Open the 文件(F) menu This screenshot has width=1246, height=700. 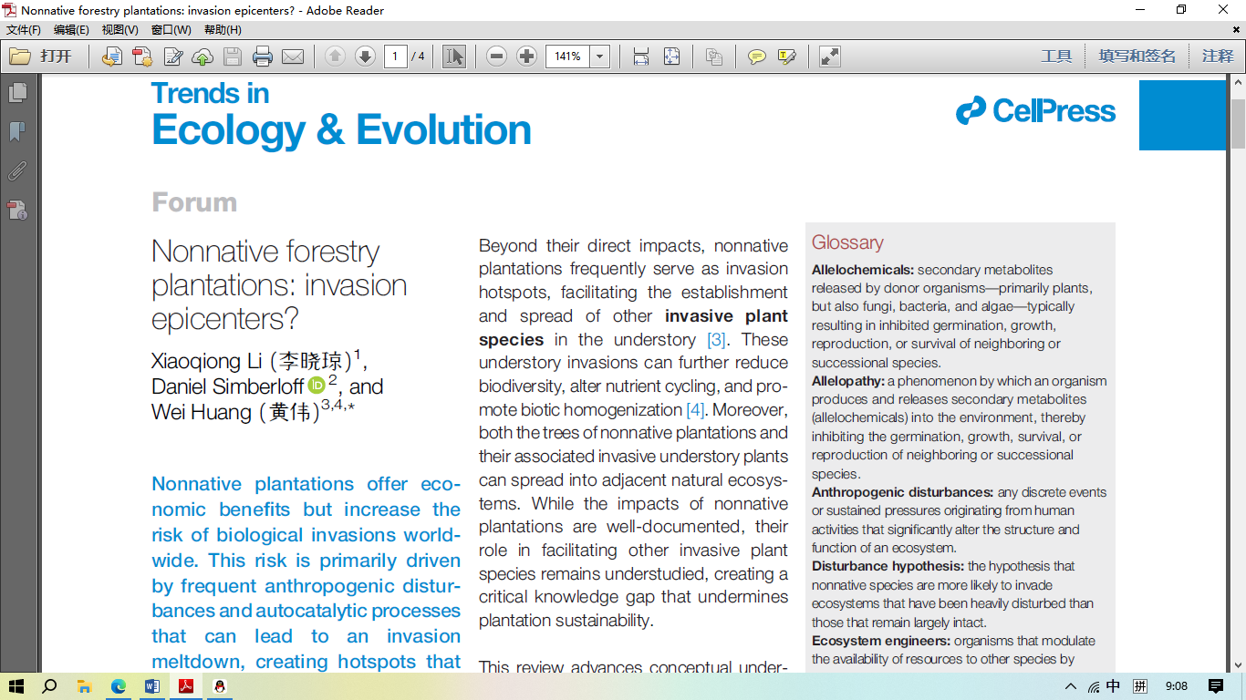pyautogui.click(x=24, y=30)
